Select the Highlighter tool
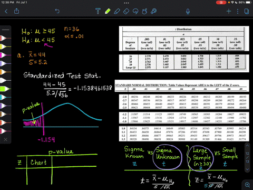253x190 pixels. (117, 11)
